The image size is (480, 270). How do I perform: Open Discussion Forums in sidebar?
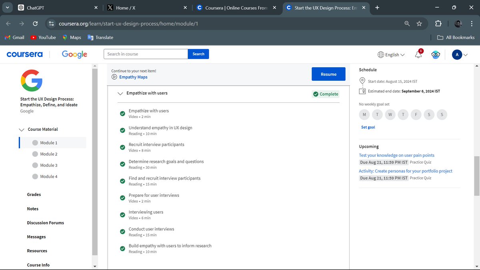(x=46, y=223)
